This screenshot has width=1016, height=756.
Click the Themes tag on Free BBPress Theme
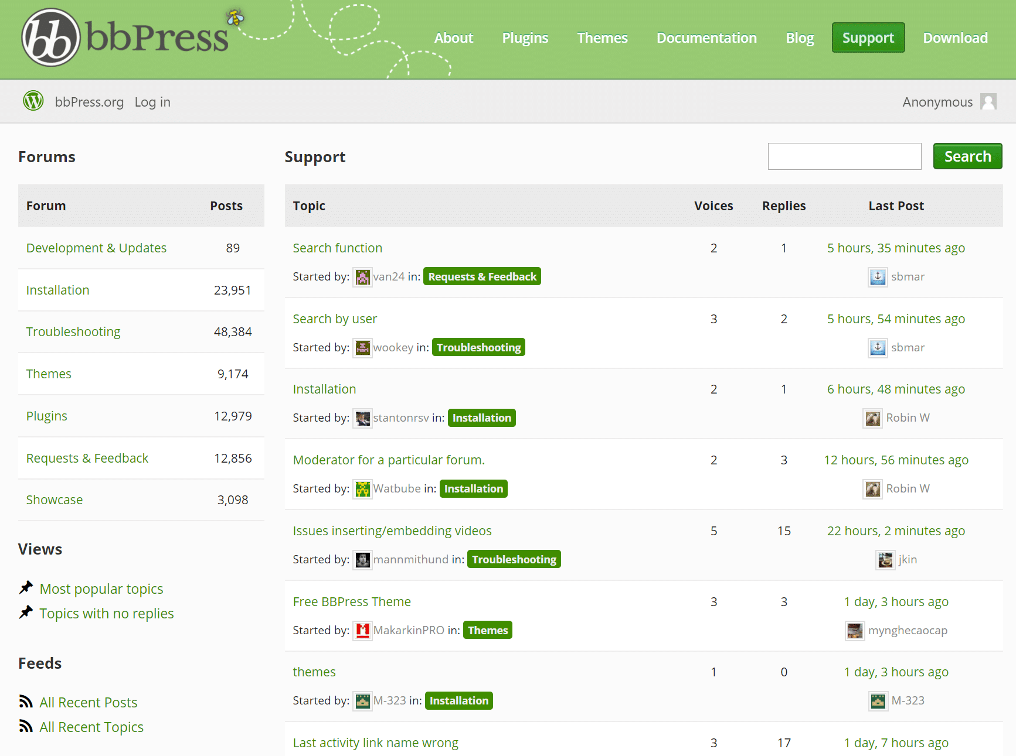[x=487, y=630]
